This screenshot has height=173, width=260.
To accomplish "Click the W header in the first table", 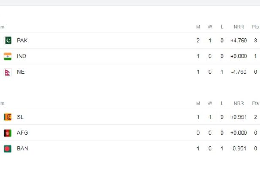I will [210, 27].
